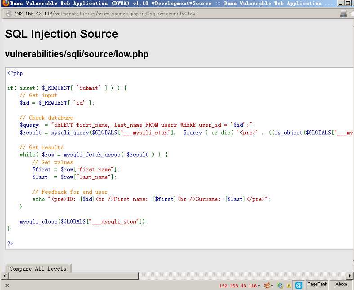This screenshot has height=290, width=354.
Task: Click the isset $_REQUEST 'Submit' line
Action: point(67,88)
